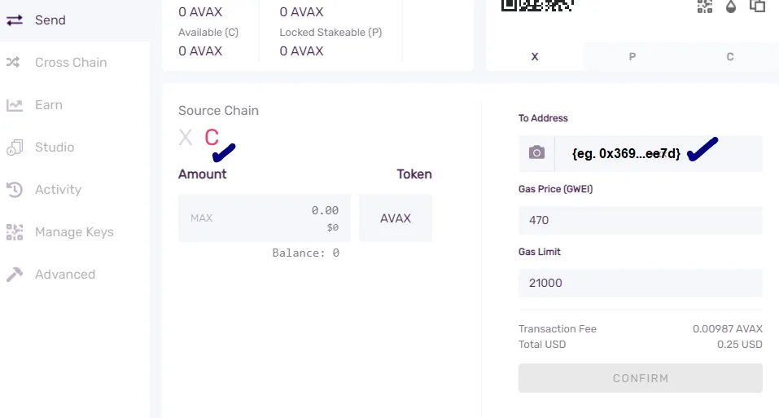Click the Activity history clock icon

tap(15, 189)
